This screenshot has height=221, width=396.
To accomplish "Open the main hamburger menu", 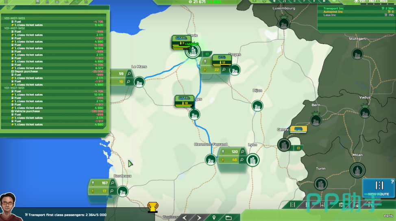I will point(6,2).
